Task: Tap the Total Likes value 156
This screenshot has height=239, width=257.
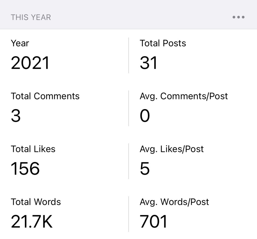Action: click(x=25, y=169)
